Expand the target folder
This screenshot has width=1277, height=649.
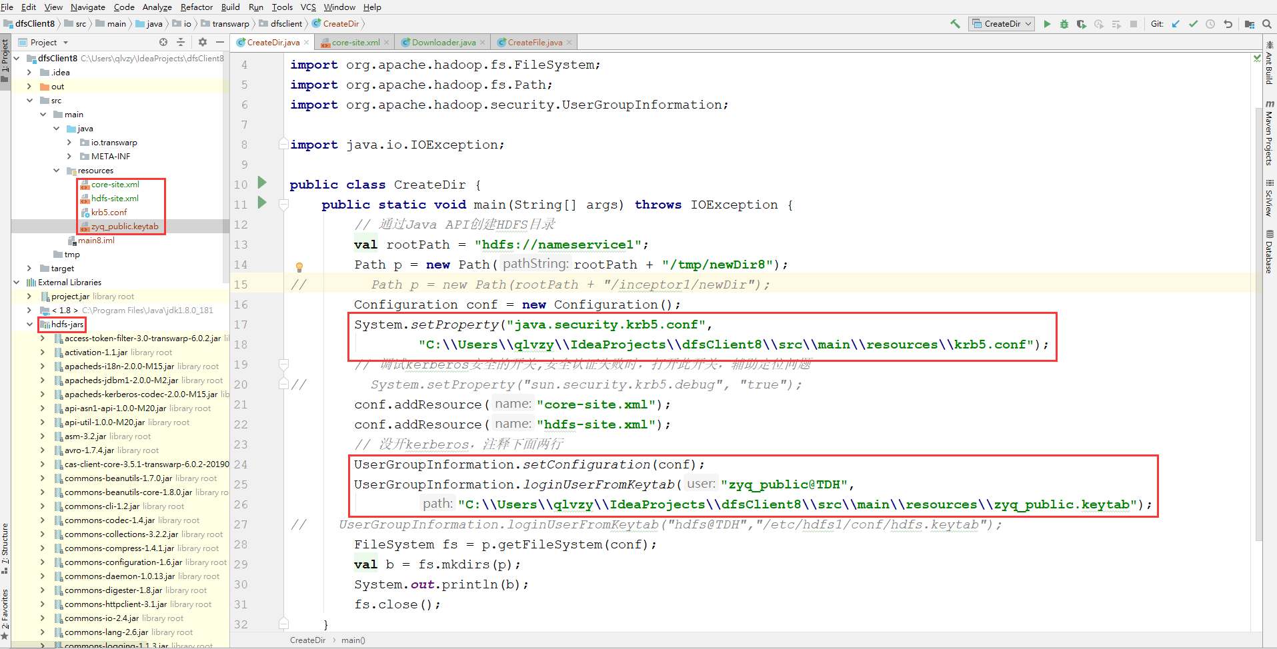[29, 268]
